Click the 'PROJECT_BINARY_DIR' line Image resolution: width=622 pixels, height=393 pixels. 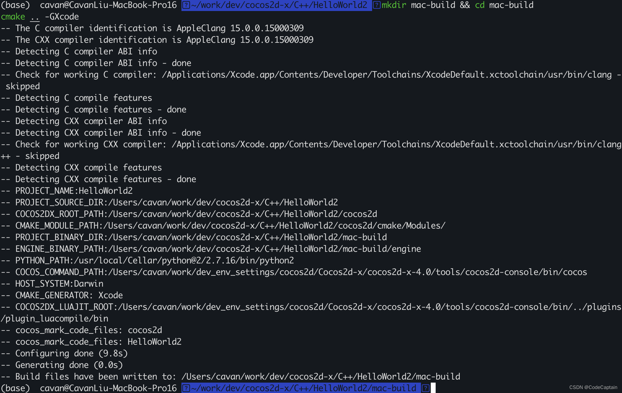tap(194, 237)
